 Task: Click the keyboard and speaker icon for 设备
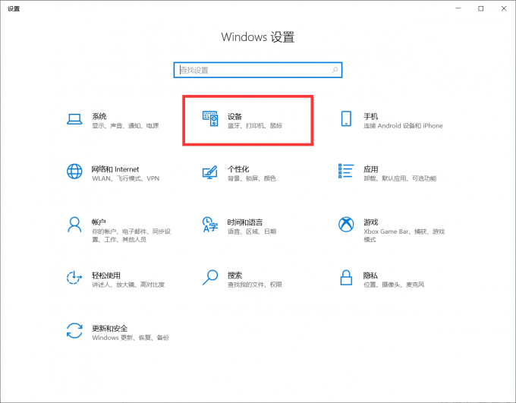(210, 118)
